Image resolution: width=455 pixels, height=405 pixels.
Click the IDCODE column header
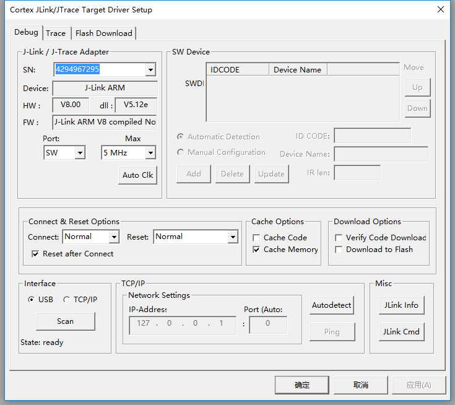(x=238, y=70)
